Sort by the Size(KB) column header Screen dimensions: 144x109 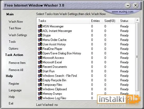[110, 21]
